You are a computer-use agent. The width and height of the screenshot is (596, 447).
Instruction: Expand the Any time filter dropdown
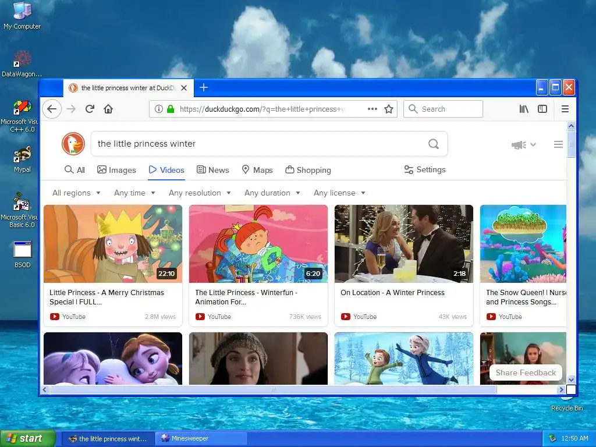coord(134,193)
